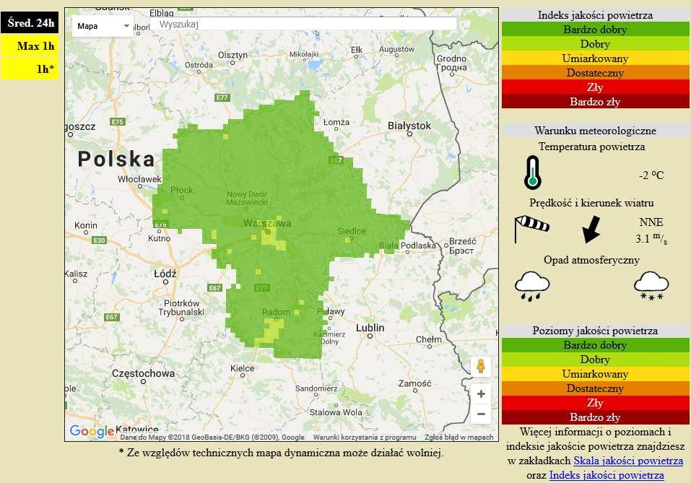Image resolution: width=691 pixels, height=483 pixels.
Task: Open Indeks jakości powietrza link
Action: (607, 475)
